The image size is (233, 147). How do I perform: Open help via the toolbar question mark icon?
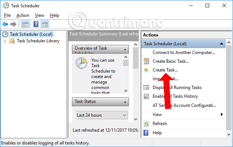[36, 24]
